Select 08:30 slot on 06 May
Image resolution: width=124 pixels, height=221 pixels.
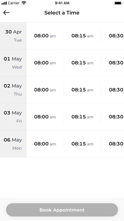tap(113, 144)
